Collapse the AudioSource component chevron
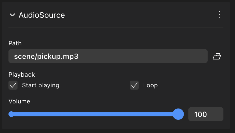 [12, 15]
